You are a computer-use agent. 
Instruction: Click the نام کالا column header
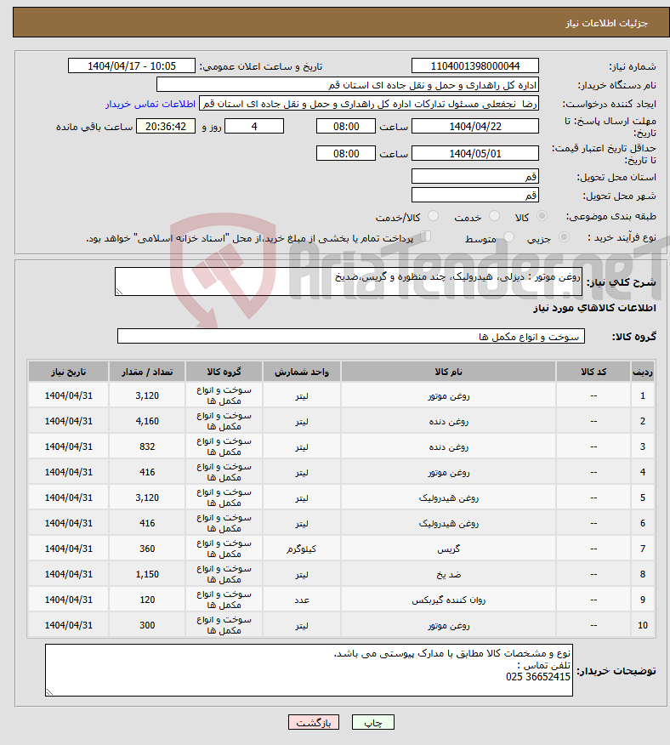(448, 372)
